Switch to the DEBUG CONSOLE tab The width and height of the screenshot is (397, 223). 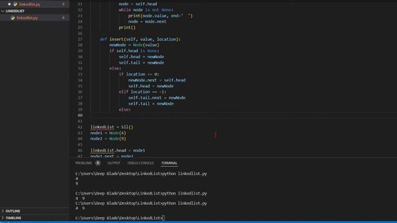[x=141, y=163]
